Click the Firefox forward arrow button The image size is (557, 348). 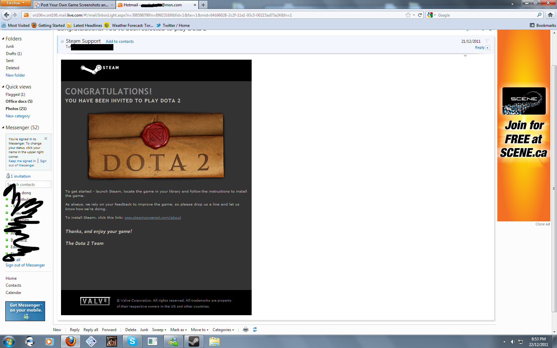[15, 15]
